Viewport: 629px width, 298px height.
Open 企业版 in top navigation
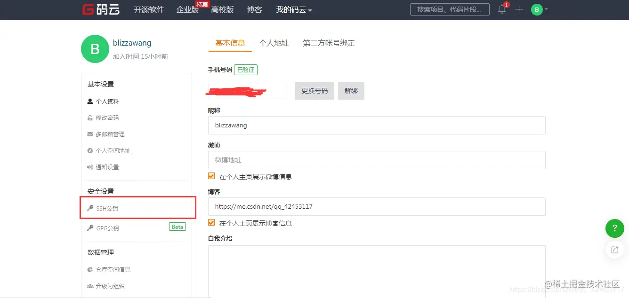[187, 9]
